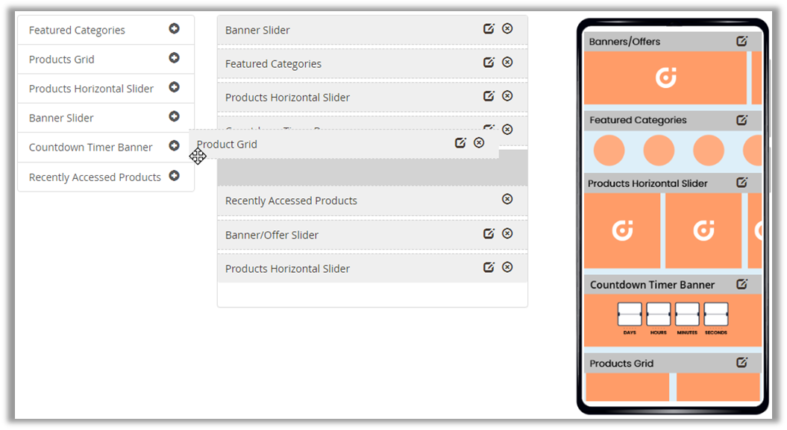Screen dimensions: 787x430
Task: Edit the Banner/Offer Slider row
Action: pyautogui.click(x=489, y=234)
